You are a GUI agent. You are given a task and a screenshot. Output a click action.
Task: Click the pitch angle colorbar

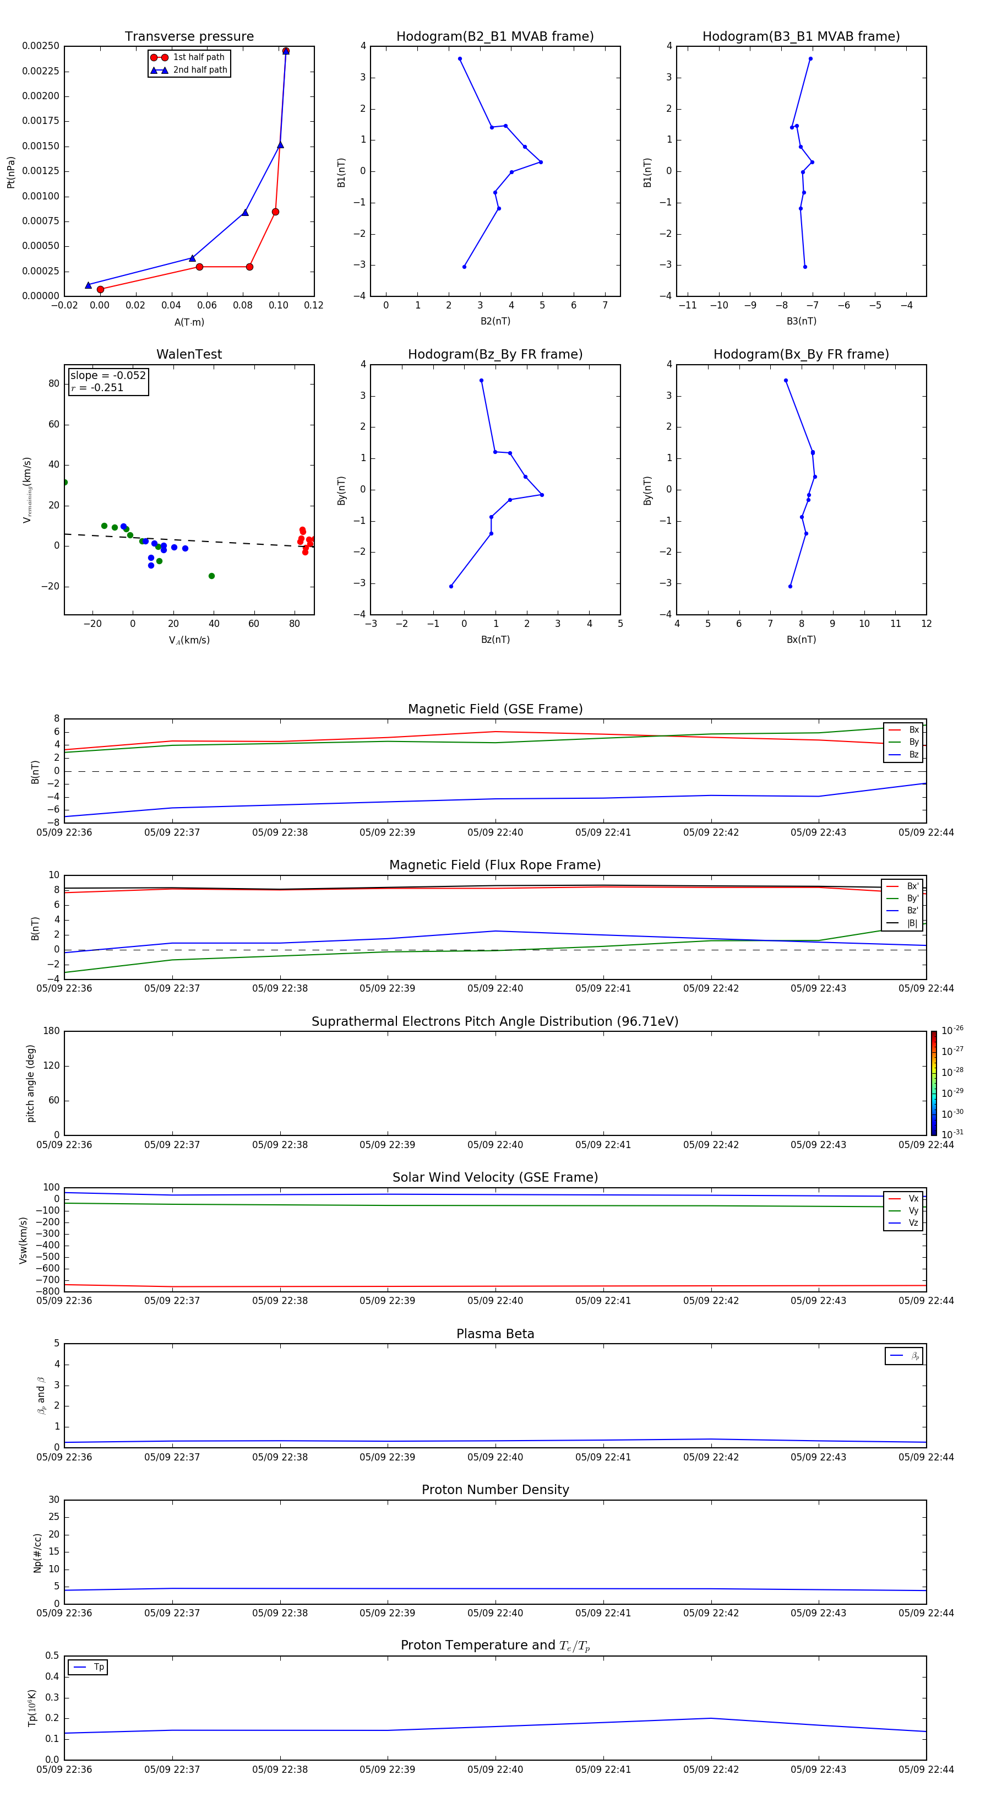934,1083
